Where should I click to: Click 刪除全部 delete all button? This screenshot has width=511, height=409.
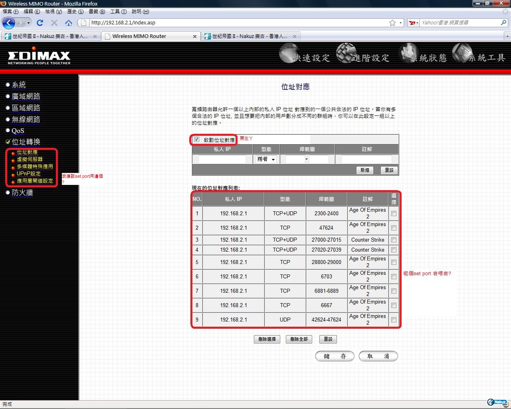click(x=299, y=339)
